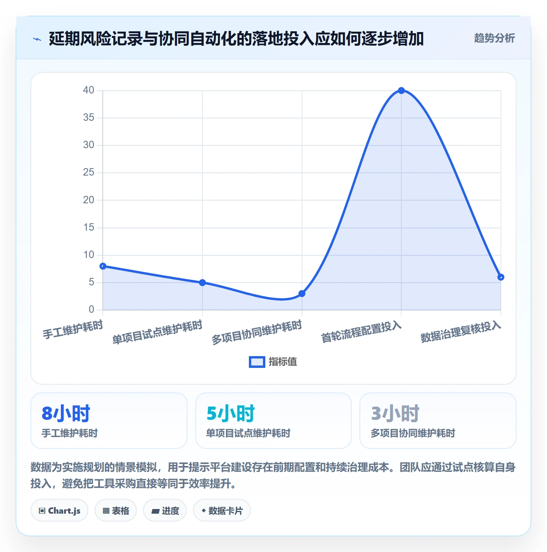Click the diamond icon in 数据卡片 tag

(x=204, y=511)
